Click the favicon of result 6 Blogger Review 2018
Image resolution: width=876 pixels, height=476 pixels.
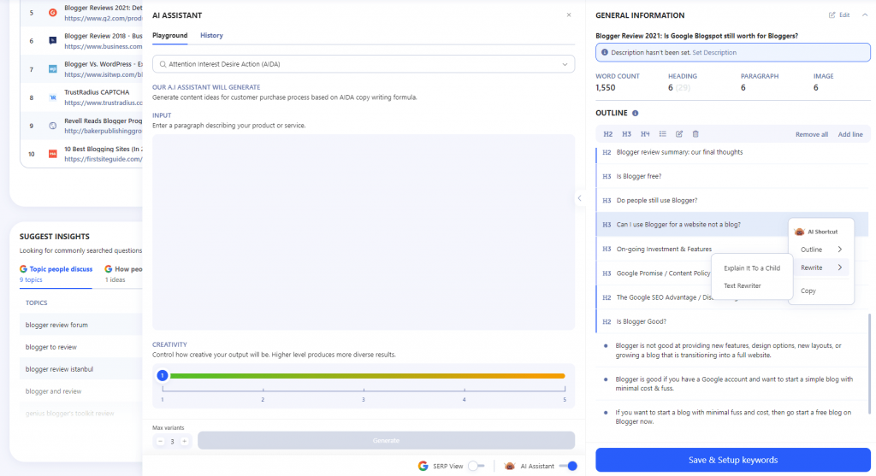[x=52, y=40]
